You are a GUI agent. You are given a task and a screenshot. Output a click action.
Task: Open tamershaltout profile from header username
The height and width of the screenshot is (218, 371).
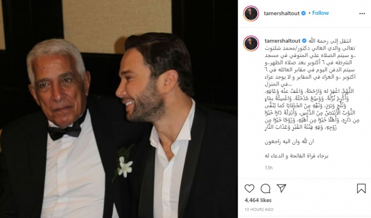click(281, 13)
